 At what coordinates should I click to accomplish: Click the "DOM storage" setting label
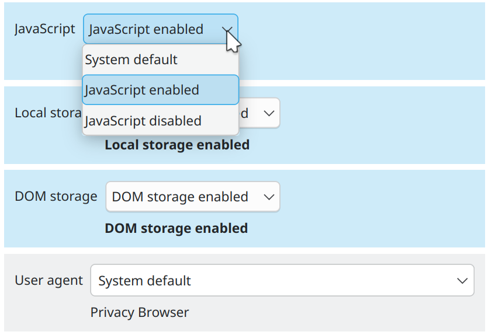56,197
